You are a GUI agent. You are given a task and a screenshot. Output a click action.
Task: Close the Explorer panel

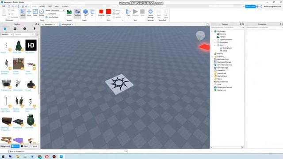[x=243, y=24]
